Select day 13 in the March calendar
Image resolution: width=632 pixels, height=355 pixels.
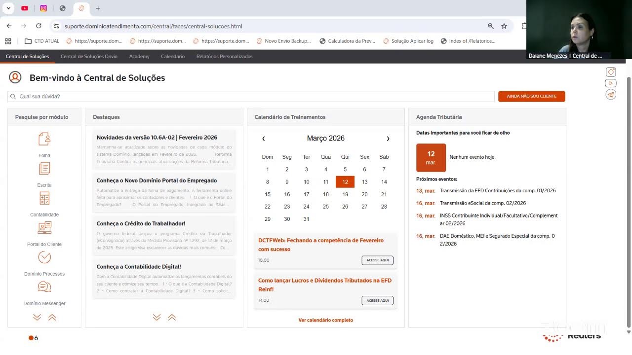[364, 182]
